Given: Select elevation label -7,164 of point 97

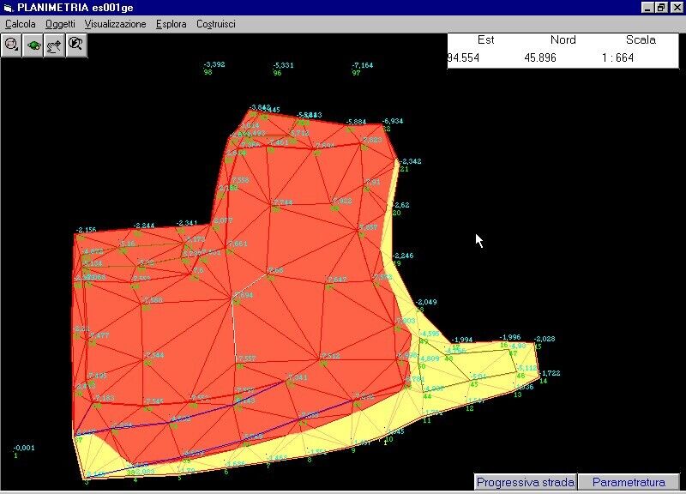Looking at the screenshot, I should pyautogui.click(x=362, y=65).
